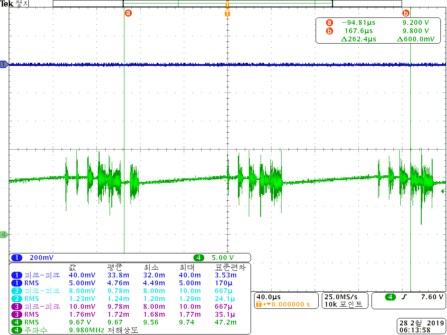The width and height of the screenshot is (447, 335).
Task: Click the 33.8m channel 1 mean value
Action: tap(118, 275)
